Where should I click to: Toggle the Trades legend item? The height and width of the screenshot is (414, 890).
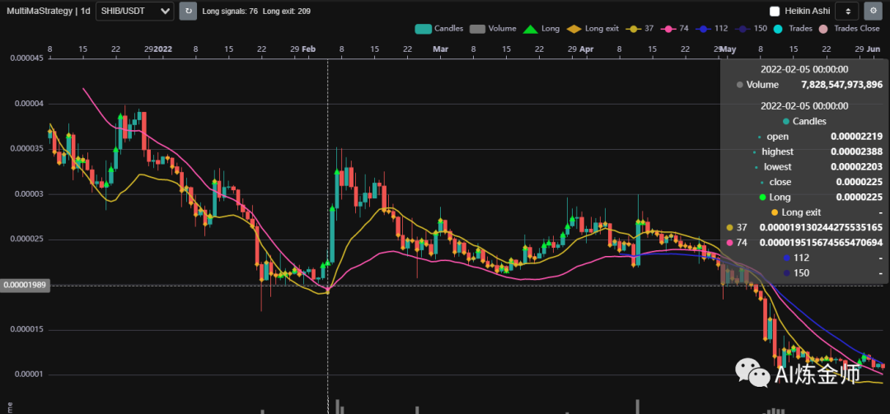point(793,28)
